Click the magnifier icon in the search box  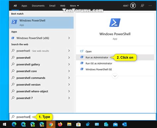point(13,117)
